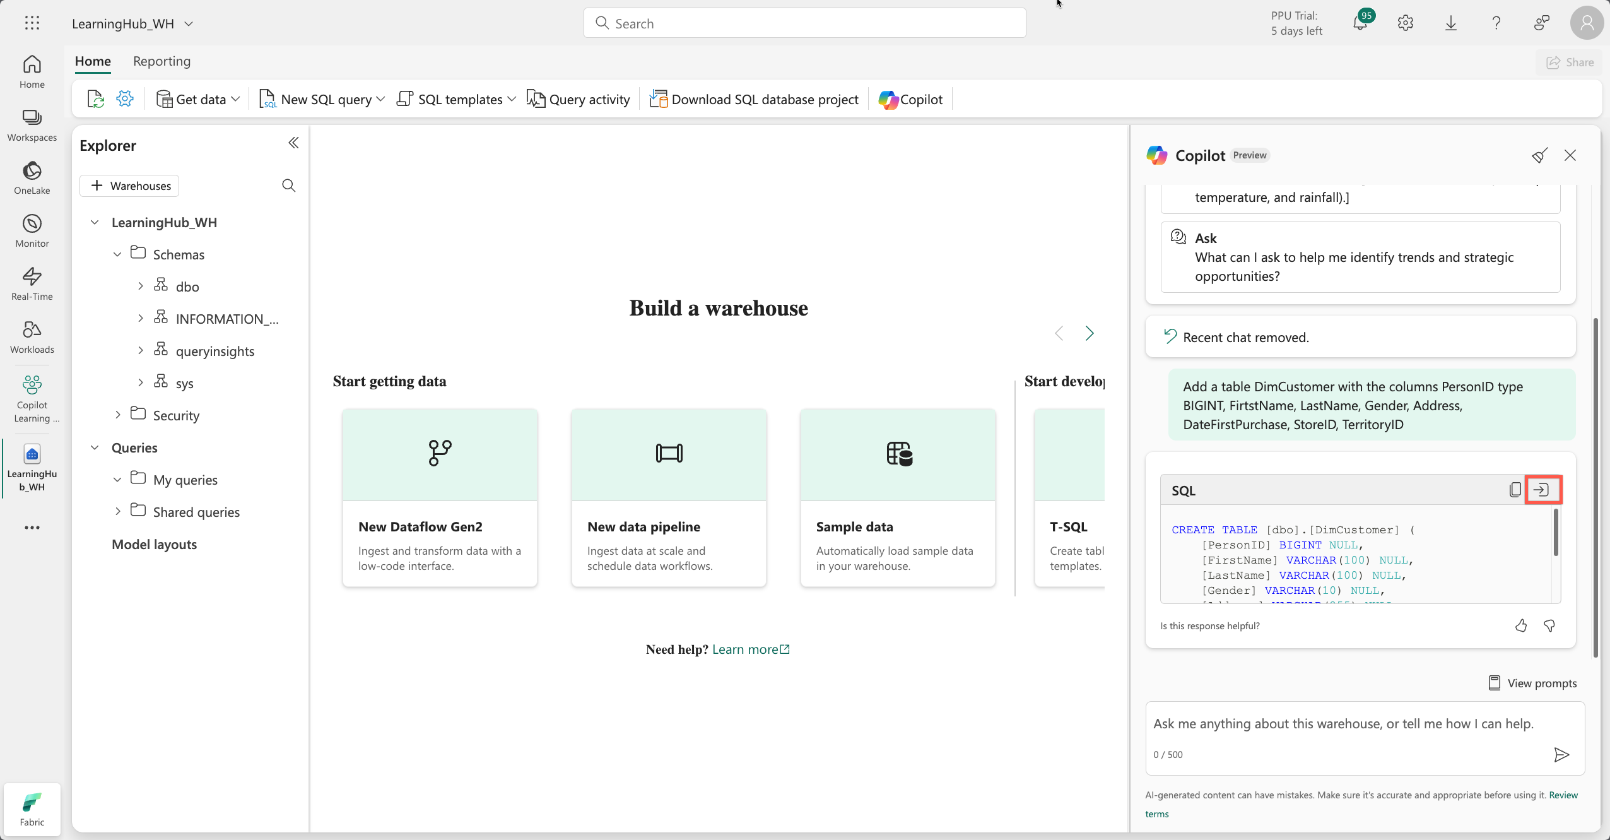Collapse the Explorer pane

click(293, 143)
